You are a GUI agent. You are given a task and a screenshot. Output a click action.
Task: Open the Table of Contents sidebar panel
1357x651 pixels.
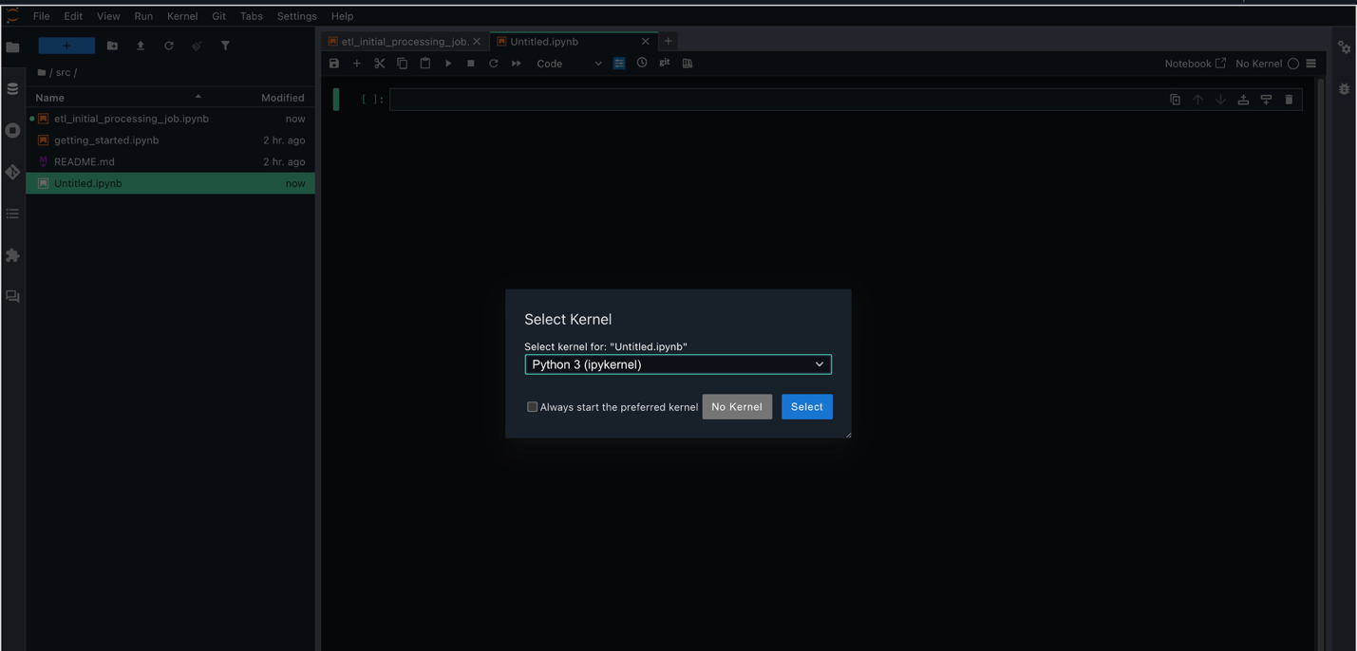coord(12,214)
